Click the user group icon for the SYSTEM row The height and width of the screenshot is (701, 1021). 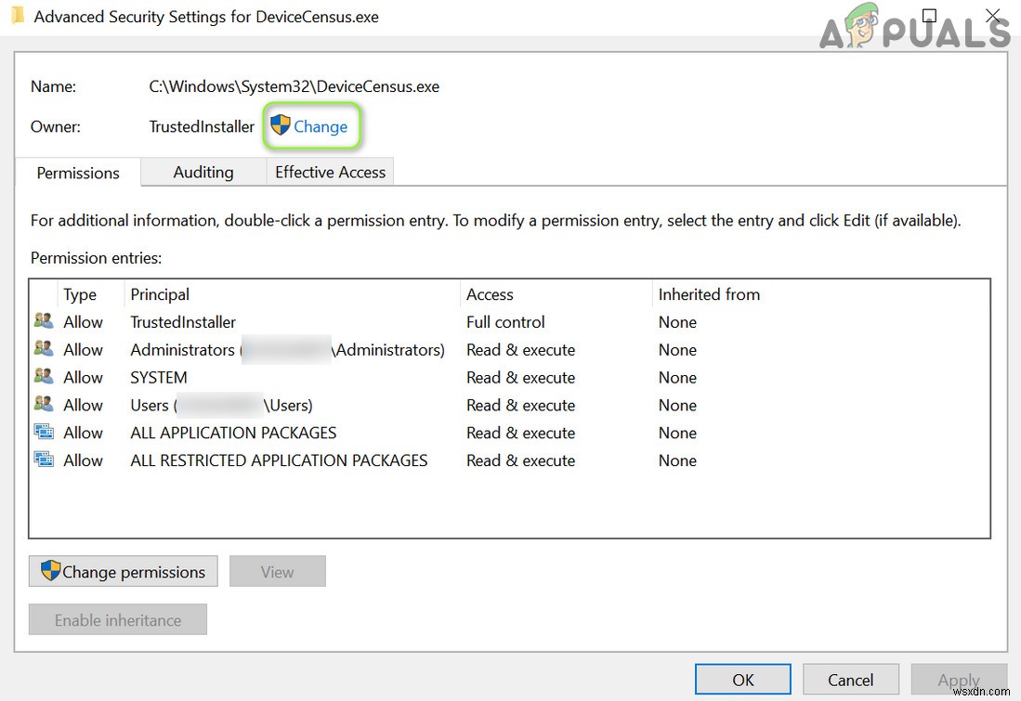tap(44, 375)
